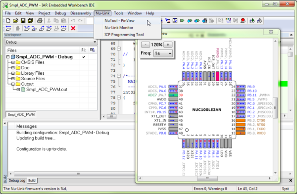Click the zoom in plus button
The height and width of the screenshot is (194, 297).
[168, 45]
